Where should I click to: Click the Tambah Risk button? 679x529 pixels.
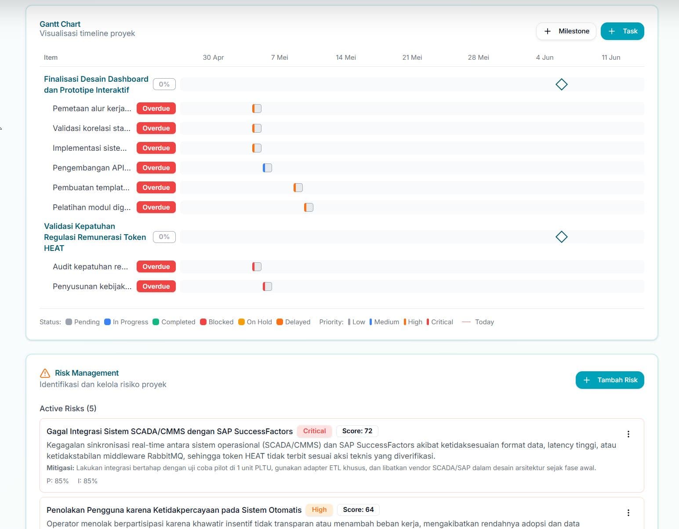(610, 380)
